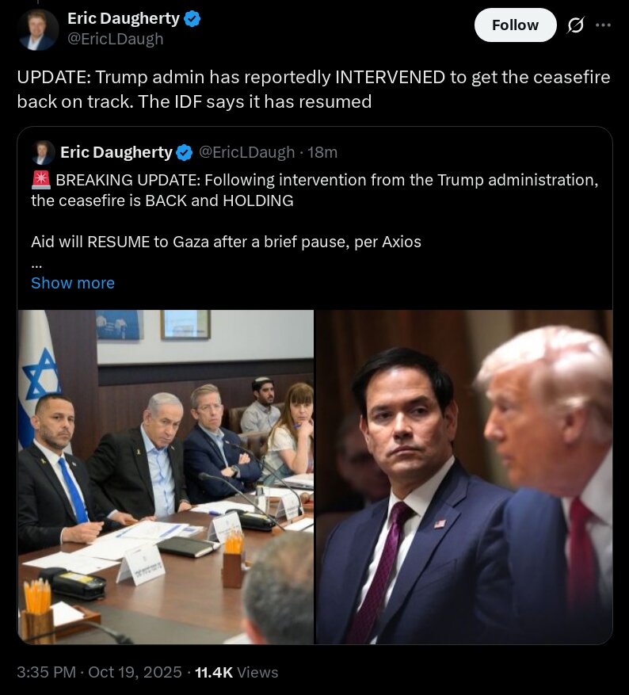
Task: Open Eric Daugherty's profile avatar
Action: point(38,29)
